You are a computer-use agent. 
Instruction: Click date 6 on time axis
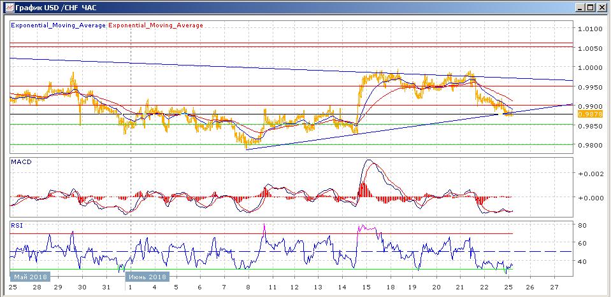tap(199, 287)
